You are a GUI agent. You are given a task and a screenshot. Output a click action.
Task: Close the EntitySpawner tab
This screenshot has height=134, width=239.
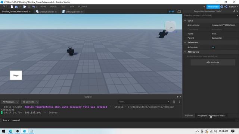(x=82, y=12)
